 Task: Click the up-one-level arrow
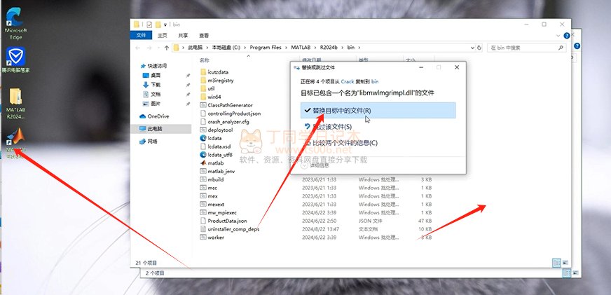point(167,48)
